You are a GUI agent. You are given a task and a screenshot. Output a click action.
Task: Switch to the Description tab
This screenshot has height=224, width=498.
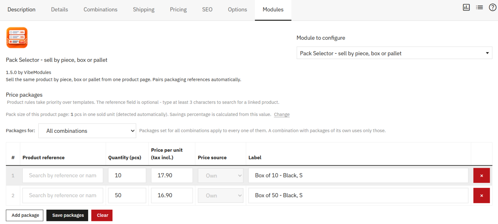pos(21,10)
